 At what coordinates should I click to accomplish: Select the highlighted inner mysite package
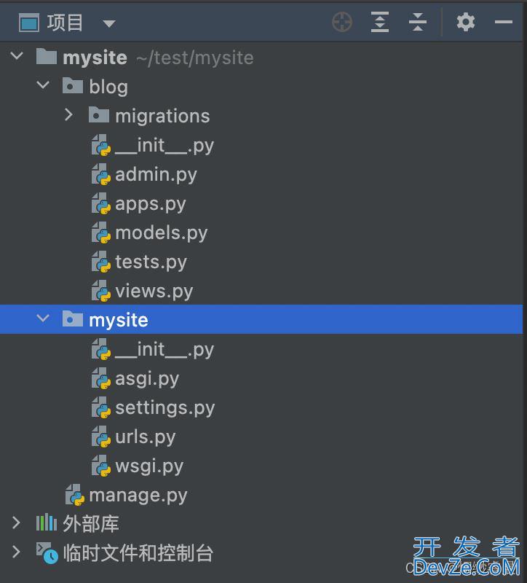[261, 319]
